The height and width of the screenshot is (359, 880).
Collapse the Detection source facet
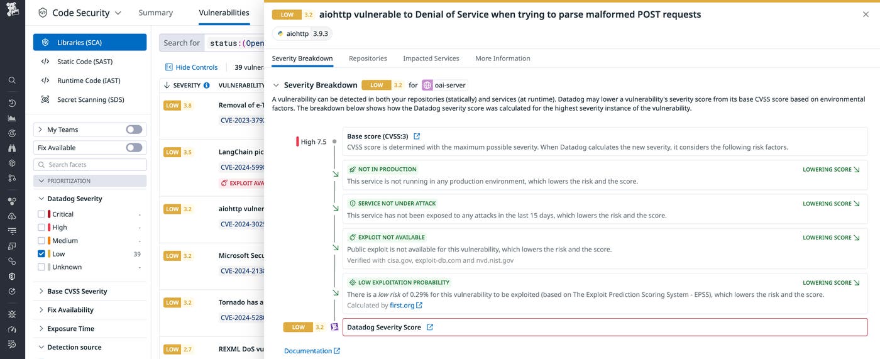point(41,347)
